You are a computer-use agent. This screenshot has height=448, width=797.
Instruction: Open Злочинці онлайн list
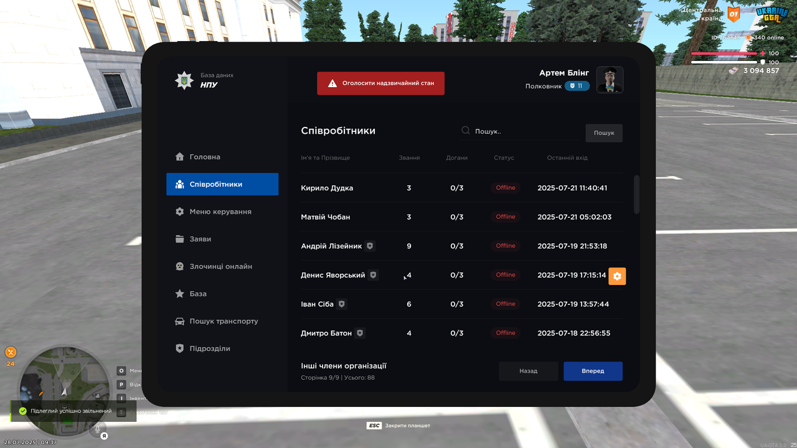point(222,266)
